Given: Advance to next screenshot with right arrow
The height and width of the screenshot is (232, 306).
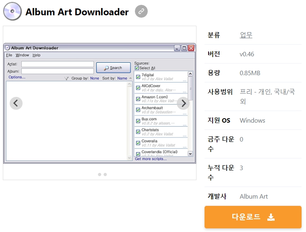Looking at the screenshot, I should 183,103.
